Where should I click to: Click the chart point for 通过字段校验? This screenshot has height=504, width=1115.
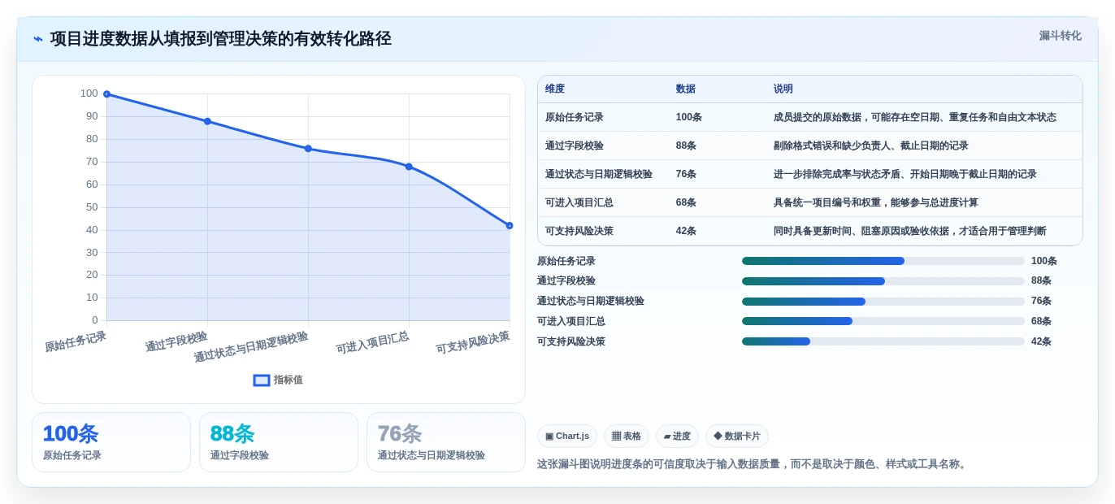click(207, 121)
